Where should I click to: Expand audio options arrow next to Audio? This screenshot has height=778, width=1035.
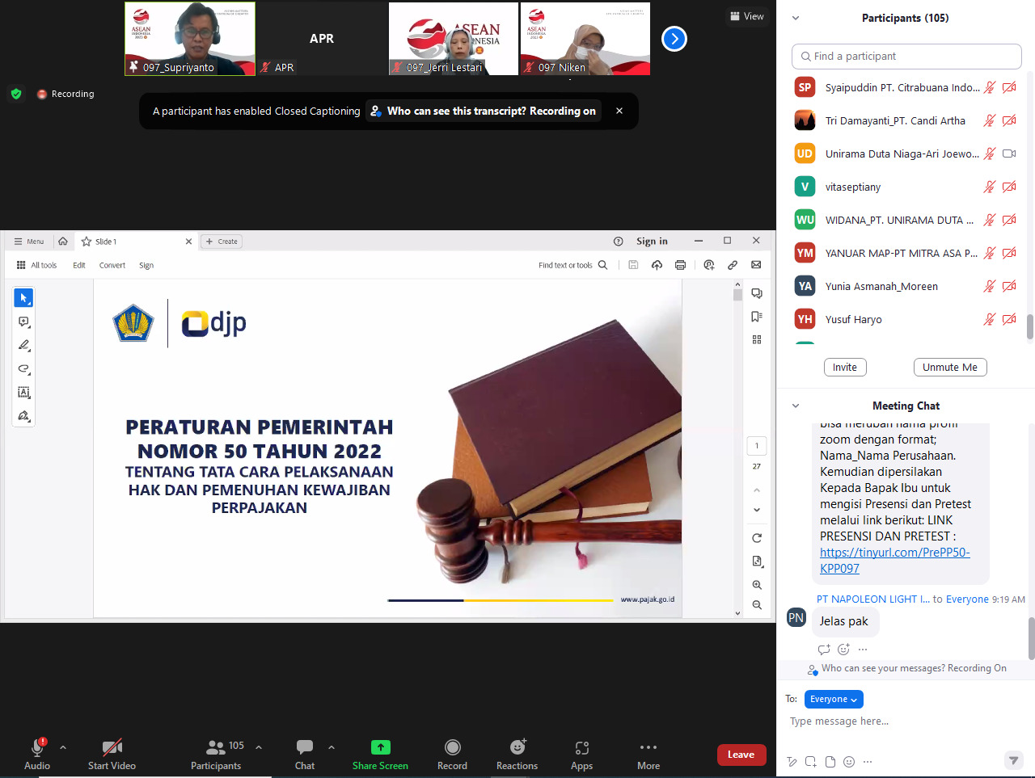63,747
